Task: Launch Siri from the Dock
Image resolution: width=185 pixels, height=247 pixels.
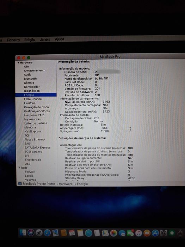Action: (x=31, y=233)
